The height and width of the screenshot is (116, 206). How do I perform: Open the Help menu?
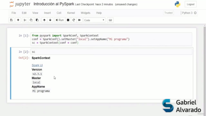99,13
